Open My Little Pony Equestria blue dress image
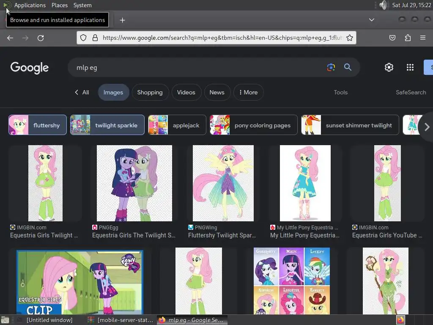Screen dimensions: 433x325 click(305, 183)
